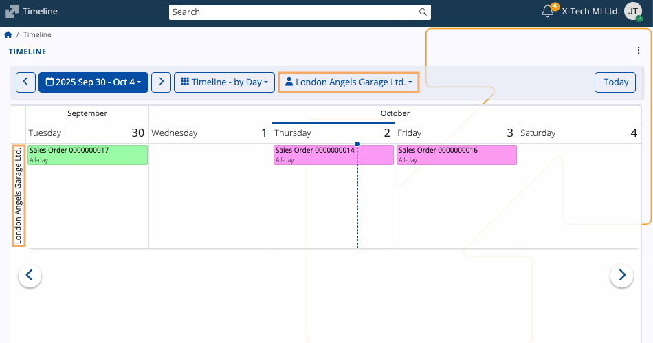Click the search magnifier icon
Image resolution: width=653 pixels, height=343 pixels.
tap(423, 12)
